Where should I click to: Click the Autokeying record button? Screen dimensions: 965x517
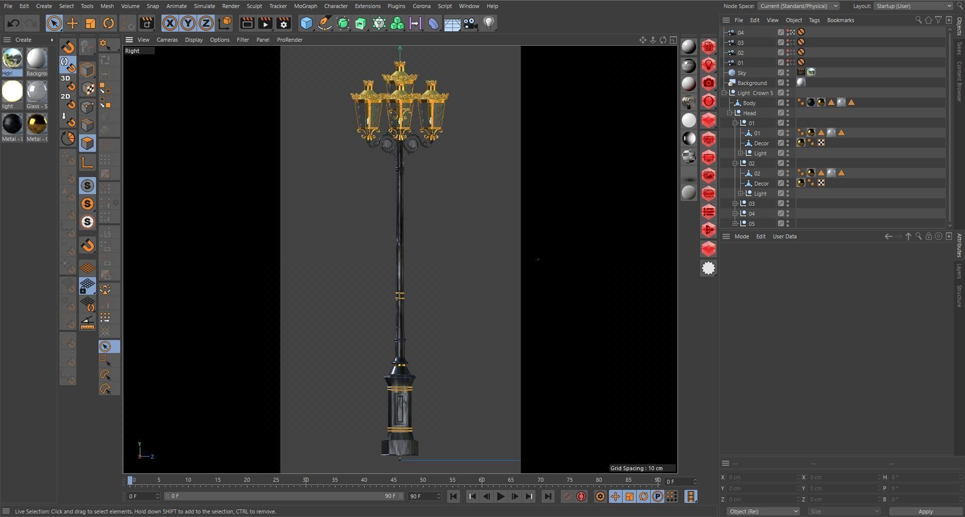[581, 496]
